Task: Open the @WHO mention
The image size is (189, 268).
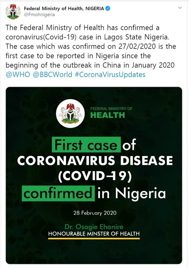Action: point(18,74)
